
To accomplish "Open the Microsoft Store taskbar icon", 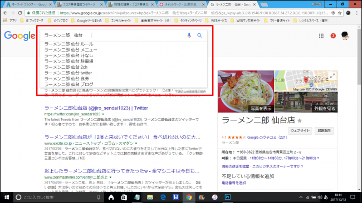I will pos(124,197).
